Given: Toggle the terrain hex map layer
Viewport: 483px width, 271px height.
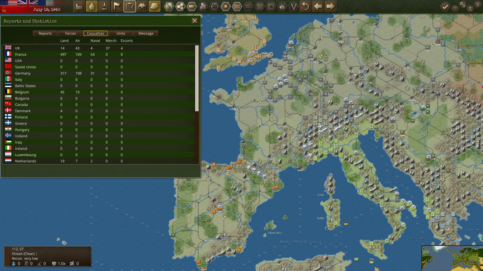Looking at the screenshot, I should pos(169,6).
